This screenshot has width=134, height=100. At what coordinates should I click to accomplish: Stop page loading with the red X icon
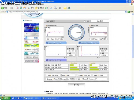(x=17, y=8)
